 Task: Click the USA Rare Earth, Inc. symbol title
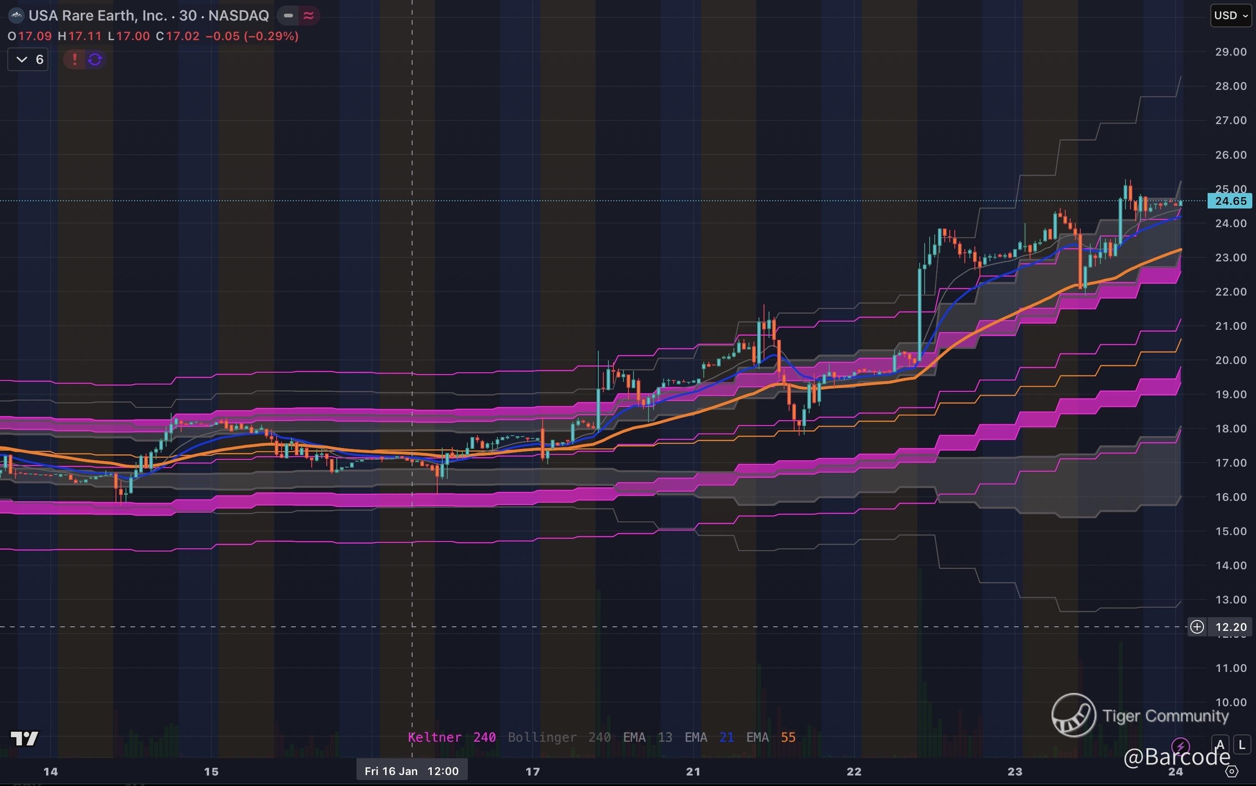click(x=98, y=16)
